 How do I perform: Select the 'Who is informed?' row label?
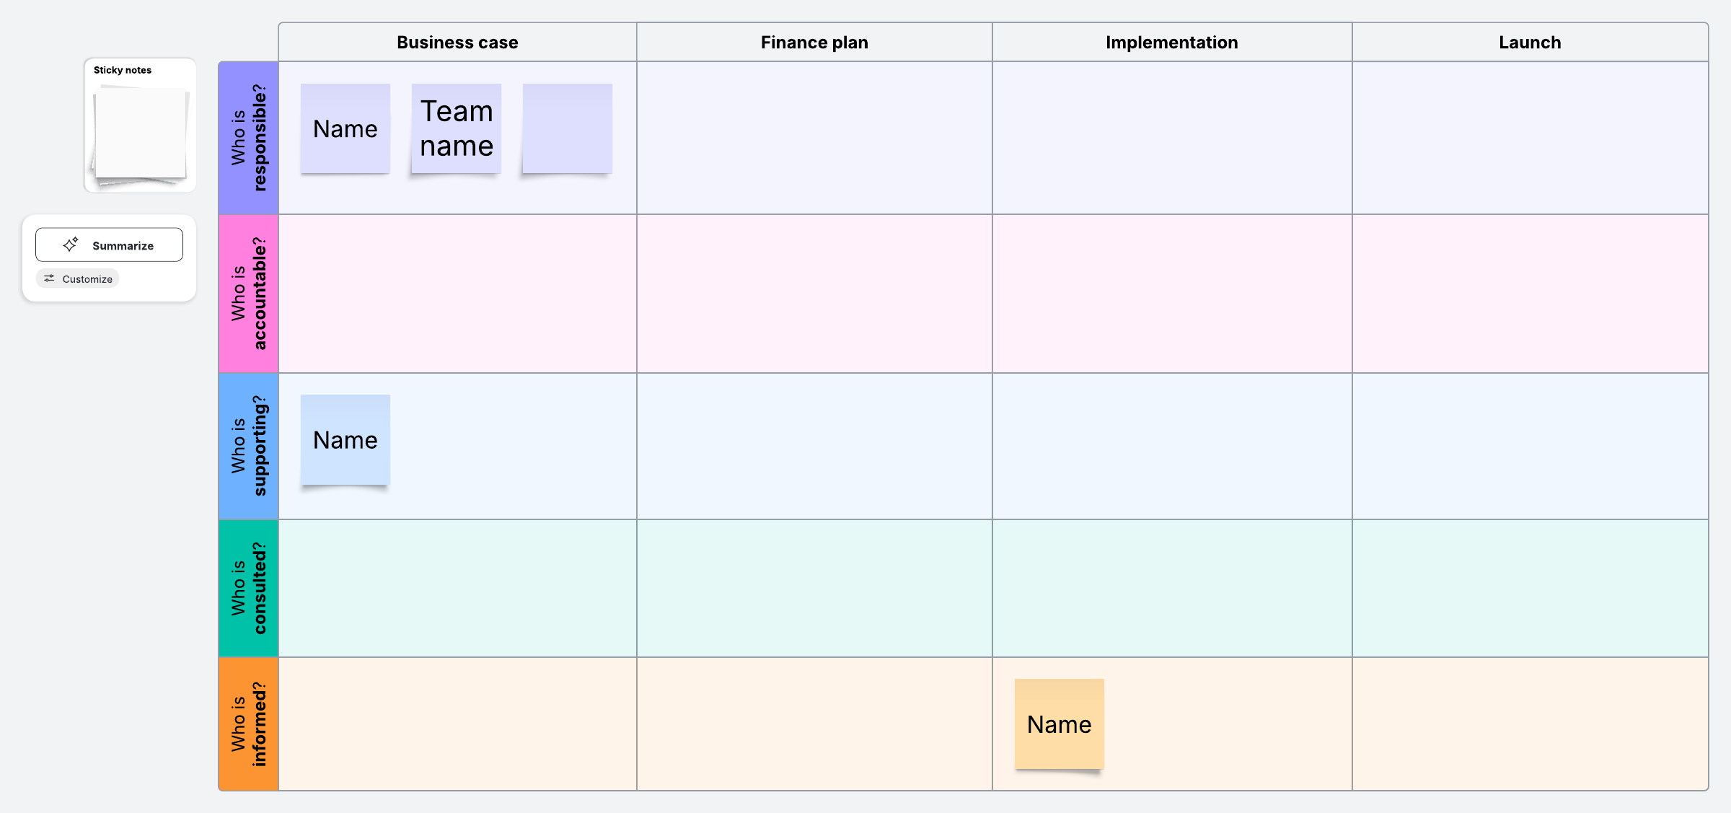[249, 724]
